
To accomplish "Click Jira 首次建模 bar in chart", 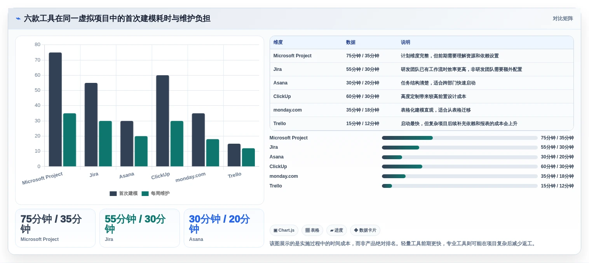I will click(91, 125).
